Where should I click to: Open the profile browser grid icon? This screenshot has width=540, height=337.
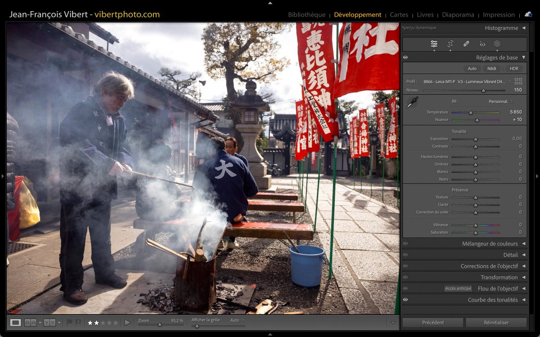pyautogui.click(x=518, y=81)
